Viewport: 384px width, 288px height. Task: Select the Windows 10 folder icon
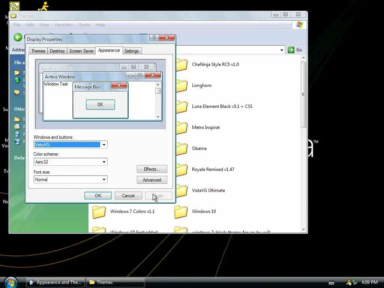(x=181, y=212)
